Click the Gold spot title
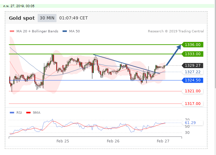 pos(22,18)
